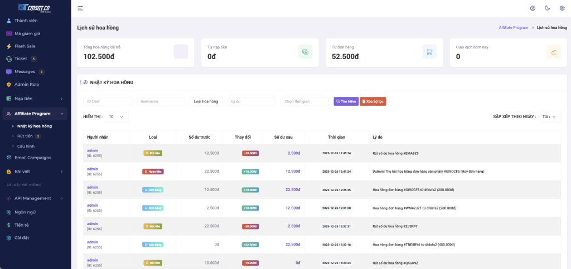Click the Xóa bộ lọc button
Image resolution: width=571 pixels, height=269 pixels.
pos(372,101)
